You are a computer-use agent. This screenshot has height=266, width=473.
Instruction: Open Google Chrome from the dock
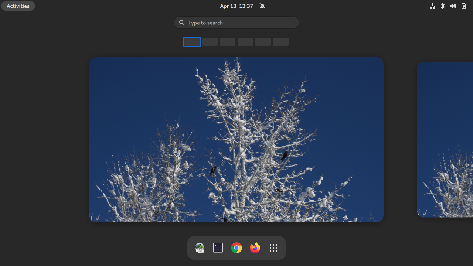pos(236,248)
